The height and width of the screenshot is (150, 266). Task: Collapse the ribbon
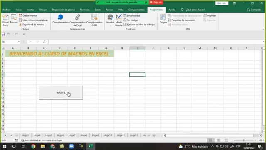263,29
